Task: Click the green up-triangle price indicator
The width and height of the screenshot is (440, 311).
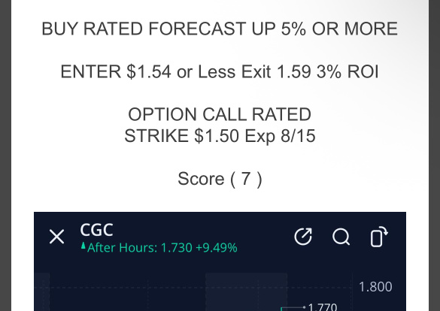Action: click(x=83, y=246)
